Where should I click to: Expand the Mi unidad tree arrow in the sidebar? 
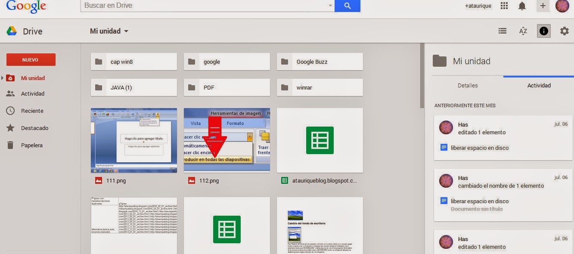[x=3, y=78]
